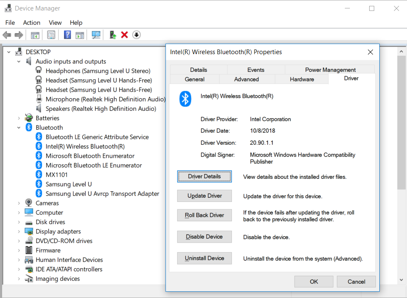Collapse the Audio inputs and outputs node

18,61
